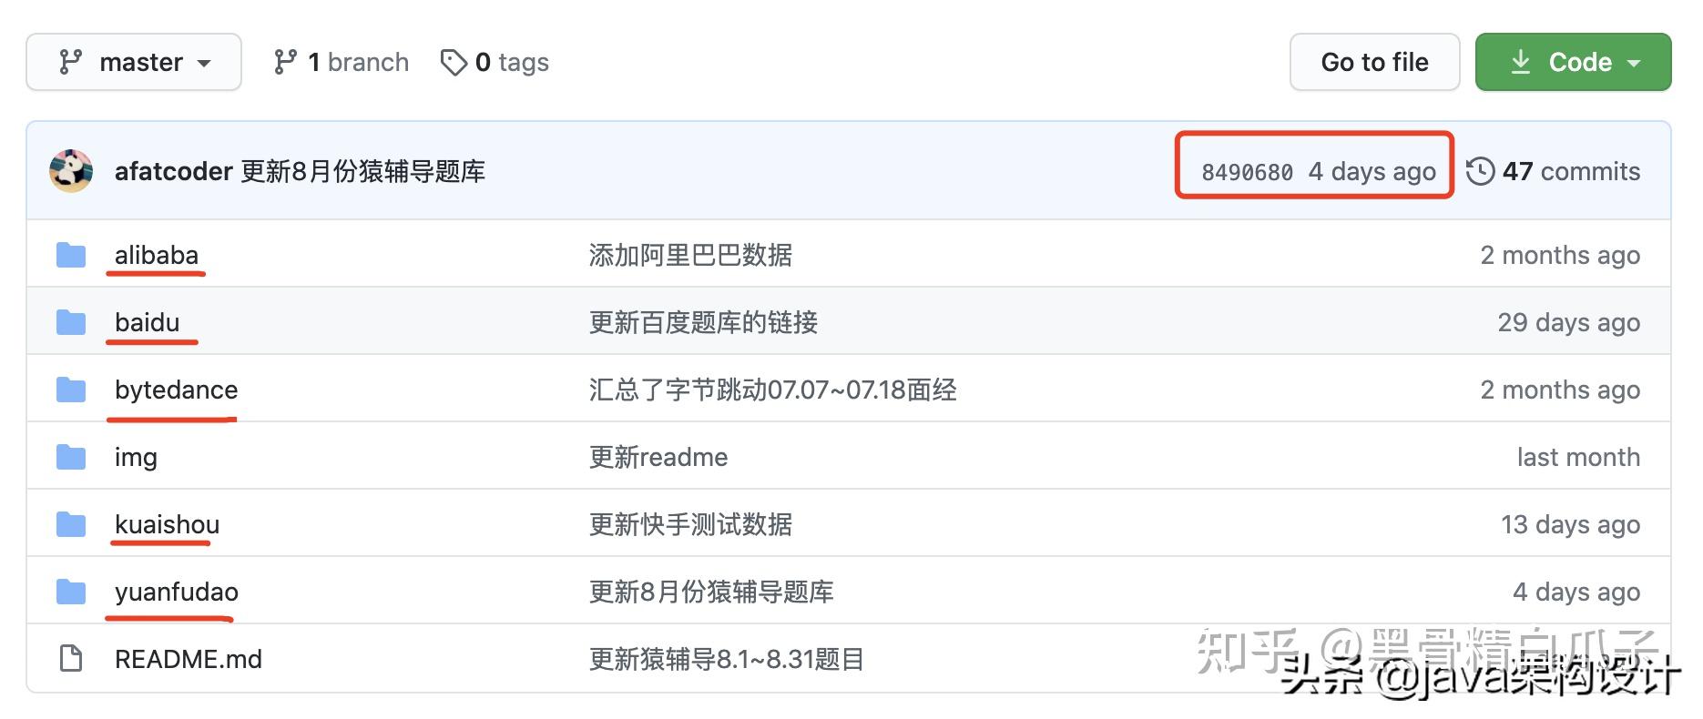Click the afatcoder avatar thumbnail
The height and width of the screenshot is (719, 1703).
[71, 171]
